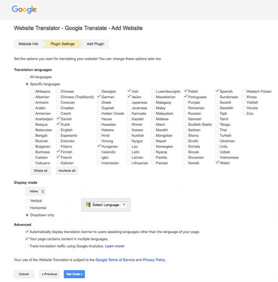This screenshot has height=282, width=278.
Task: Open the Select Language dropdown arrow
Action: coord(124,205)
